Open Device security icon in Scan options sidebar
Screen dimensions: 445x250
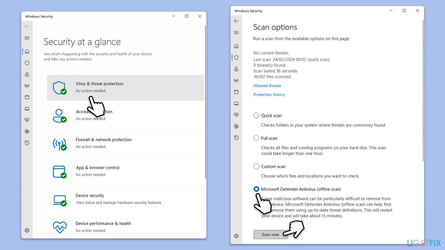236,103
